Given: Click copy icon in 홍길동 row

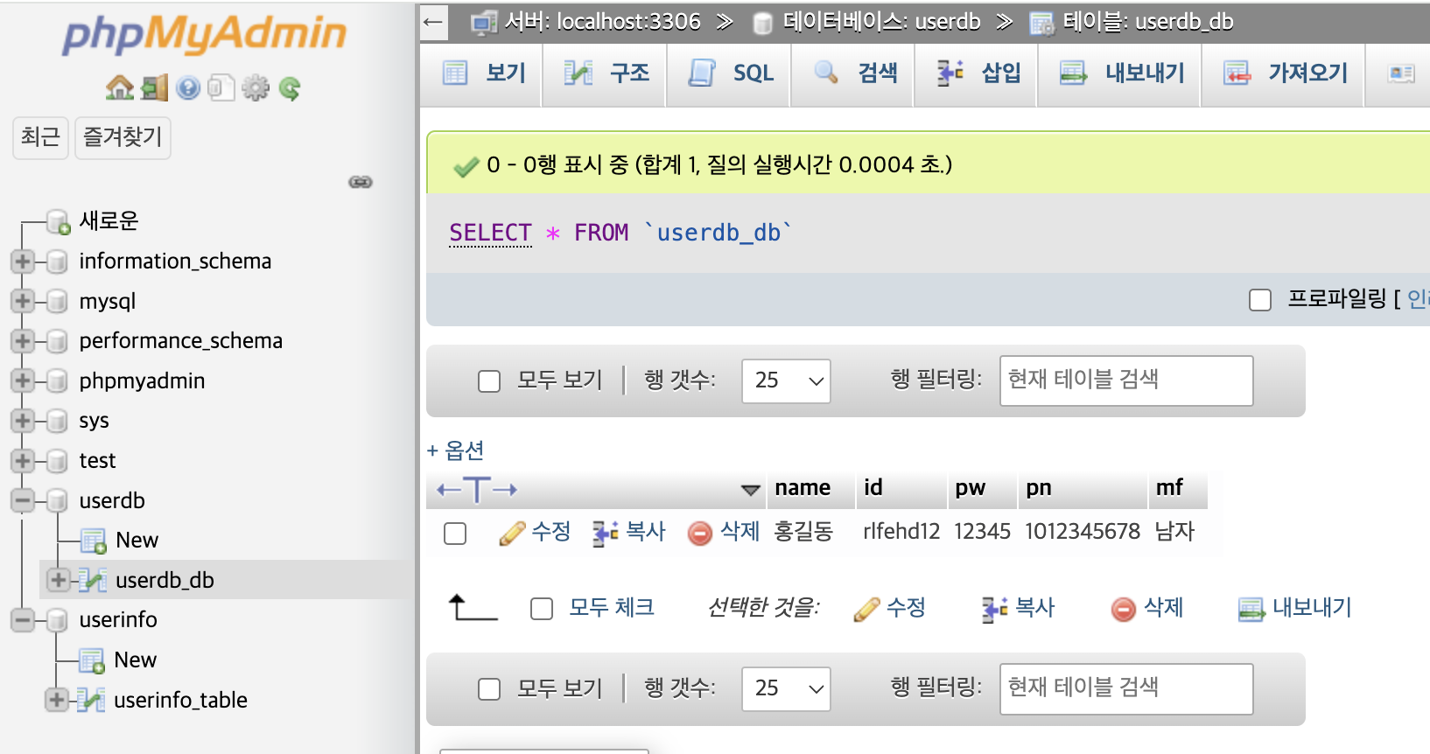Looking at the screenshot, I should [x=606, y=533].
